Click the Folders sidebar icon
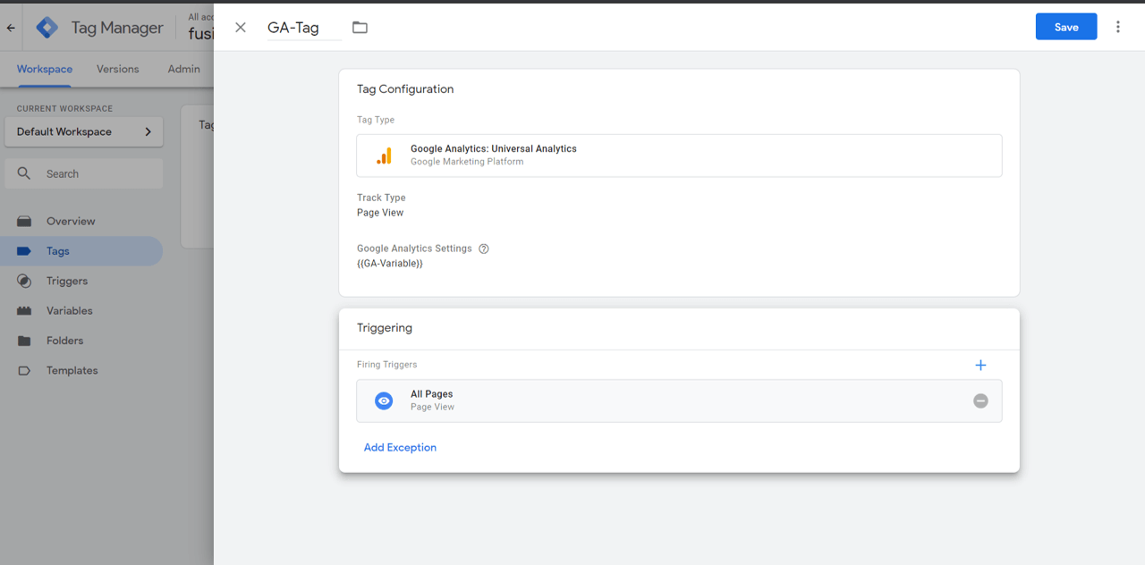 [x=24, y=341]
